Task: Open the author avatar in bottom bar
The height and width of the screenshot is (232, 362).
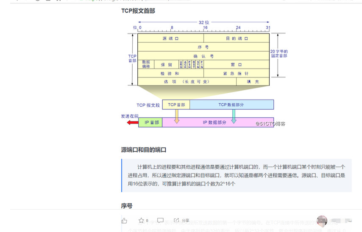Action: (x=322, y=221)
